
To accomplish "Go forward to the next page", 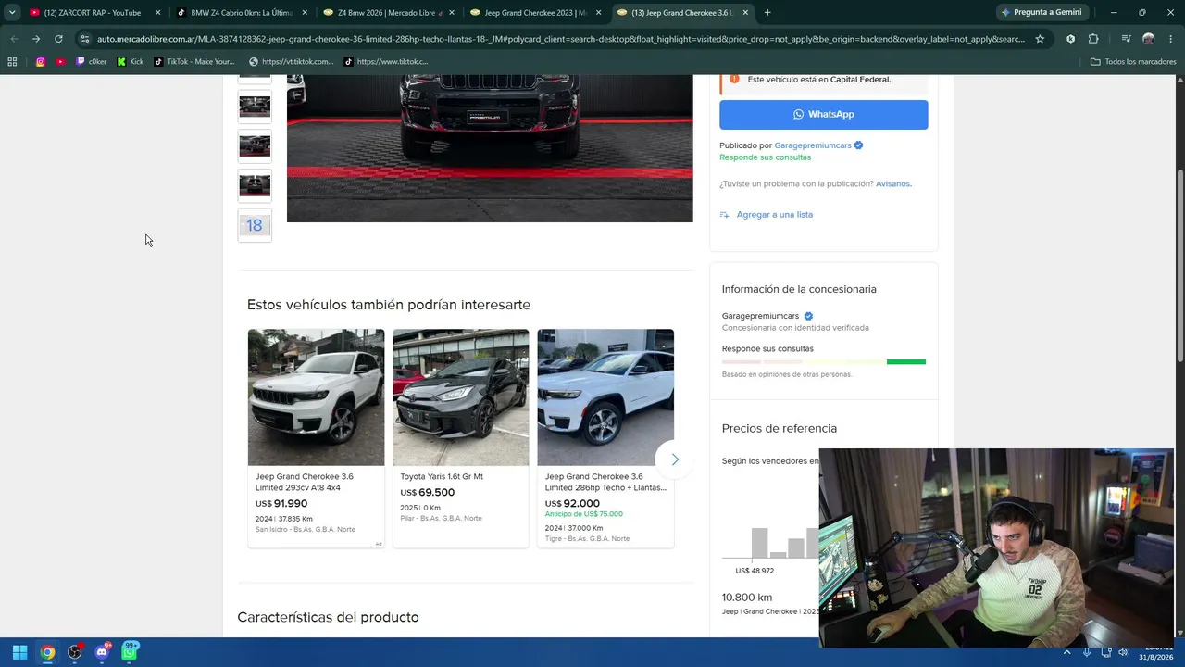I will [x=36, y=39].
